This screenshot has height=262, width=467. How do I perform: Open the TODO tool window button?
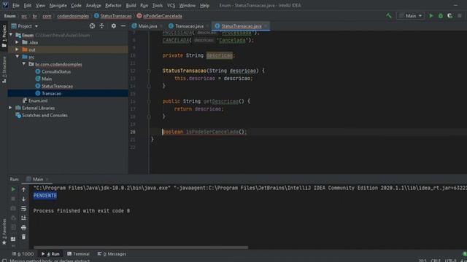coord(23,254)
